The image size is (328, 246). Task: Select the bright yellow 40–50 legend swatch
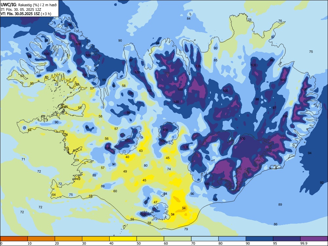click(123, 239)
